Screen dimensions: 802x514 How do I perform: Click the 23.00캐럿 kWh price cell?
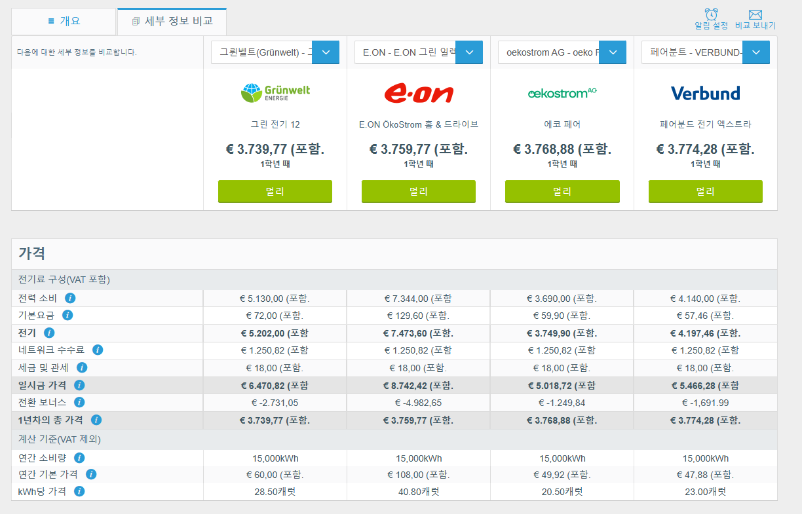click(706, 491)
